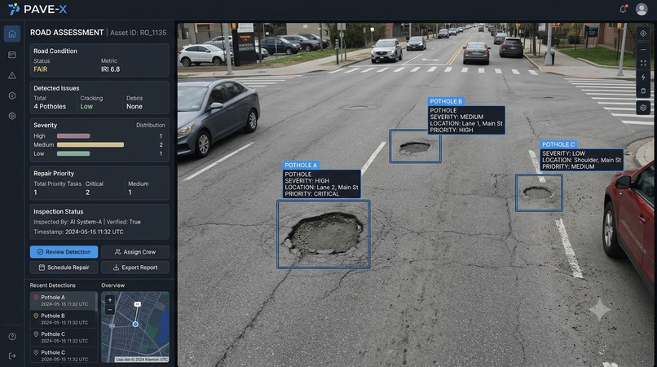Image resolution: width=657 pixels, height=367 pixels.
Task: Open the image viewer settings gear icon
Action: pyautogui.click(x=643, y=108)
